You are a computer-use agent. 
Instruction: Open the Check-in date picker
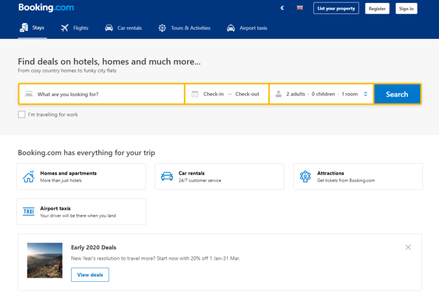[213, 94]
